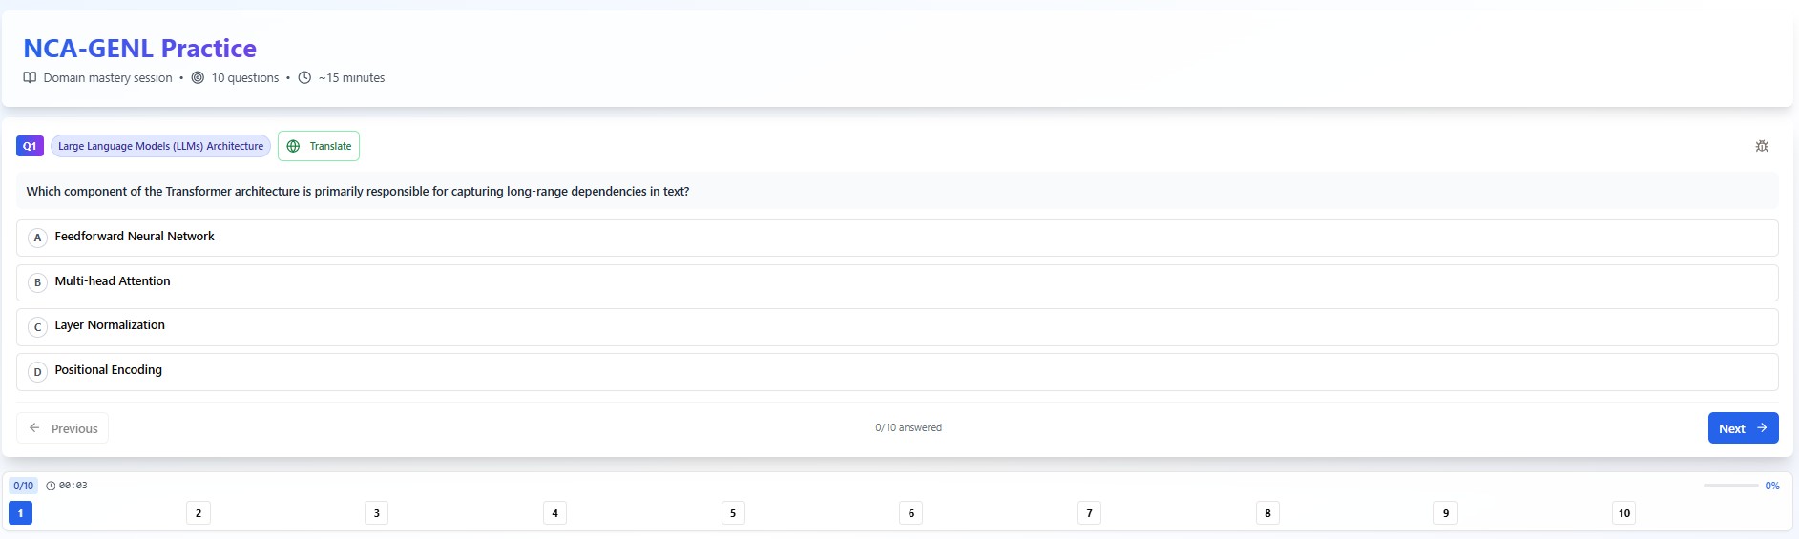Click the target icon beside 10 questions
Viewport: 1799px width, 539px height.
(x=198, y=78)
